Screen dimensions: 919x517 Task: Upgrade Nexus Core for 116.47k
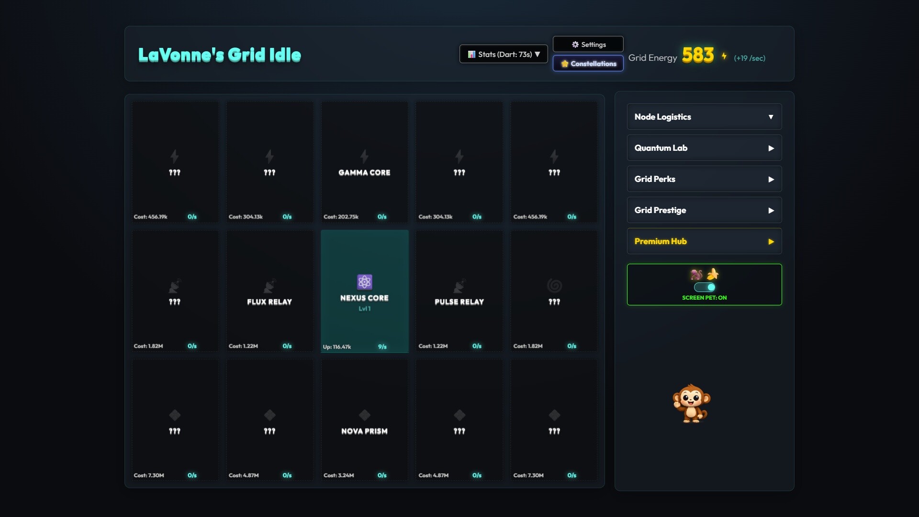click(337, 347)
